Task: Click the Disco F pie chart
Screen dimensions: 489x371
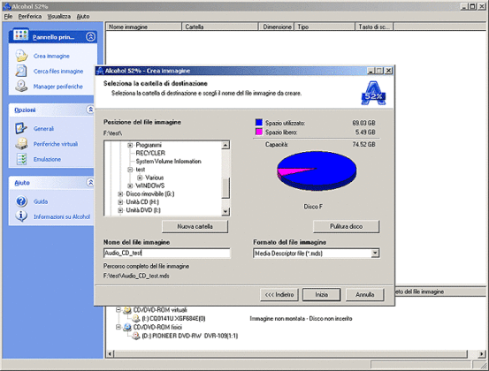Action: click(317, 170)
